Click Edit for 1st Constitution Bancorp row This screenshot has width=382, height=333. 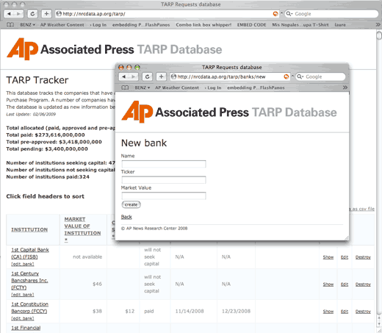[x=345, y=312]
